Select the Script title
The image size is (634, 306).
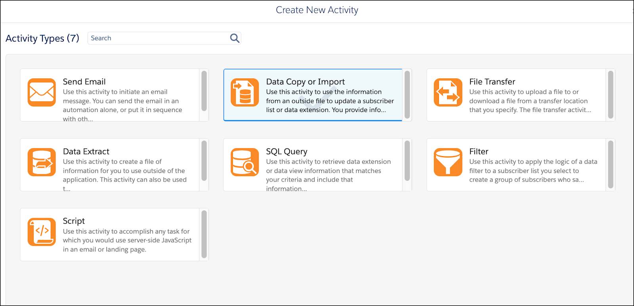74,221
